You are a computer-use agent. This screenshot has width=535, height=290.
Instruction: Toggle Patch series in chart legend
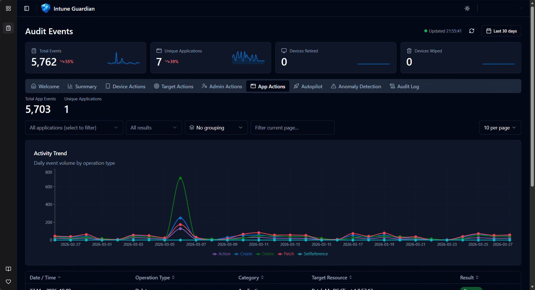(286, 254)
